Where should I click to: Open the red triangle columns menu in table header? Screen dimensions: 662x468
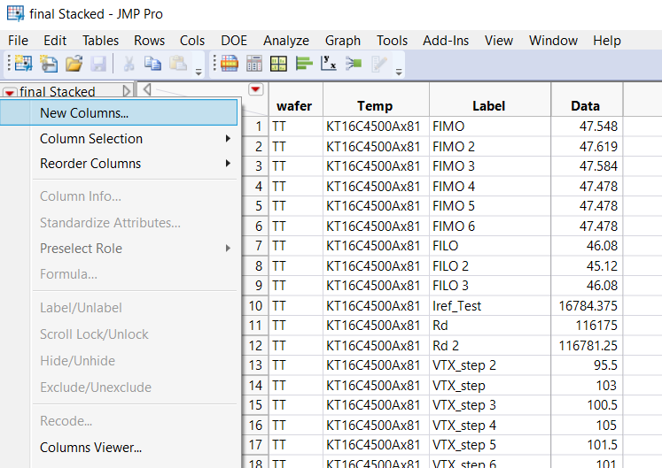pos(256,89)
